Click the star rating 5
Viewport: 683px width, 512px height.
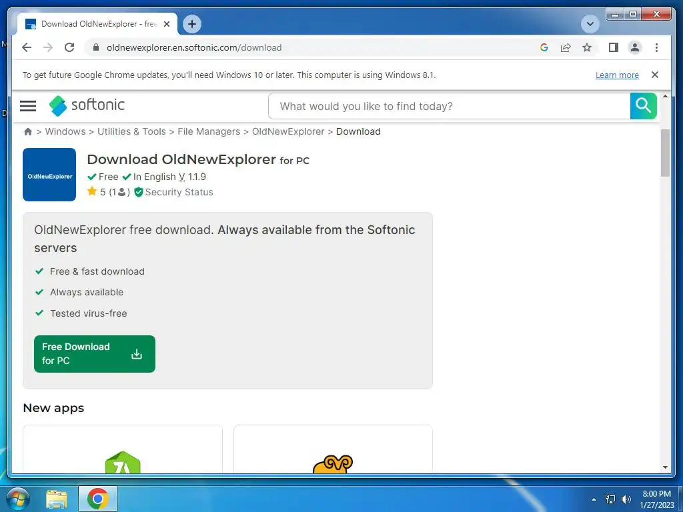[x=96, y=191]
